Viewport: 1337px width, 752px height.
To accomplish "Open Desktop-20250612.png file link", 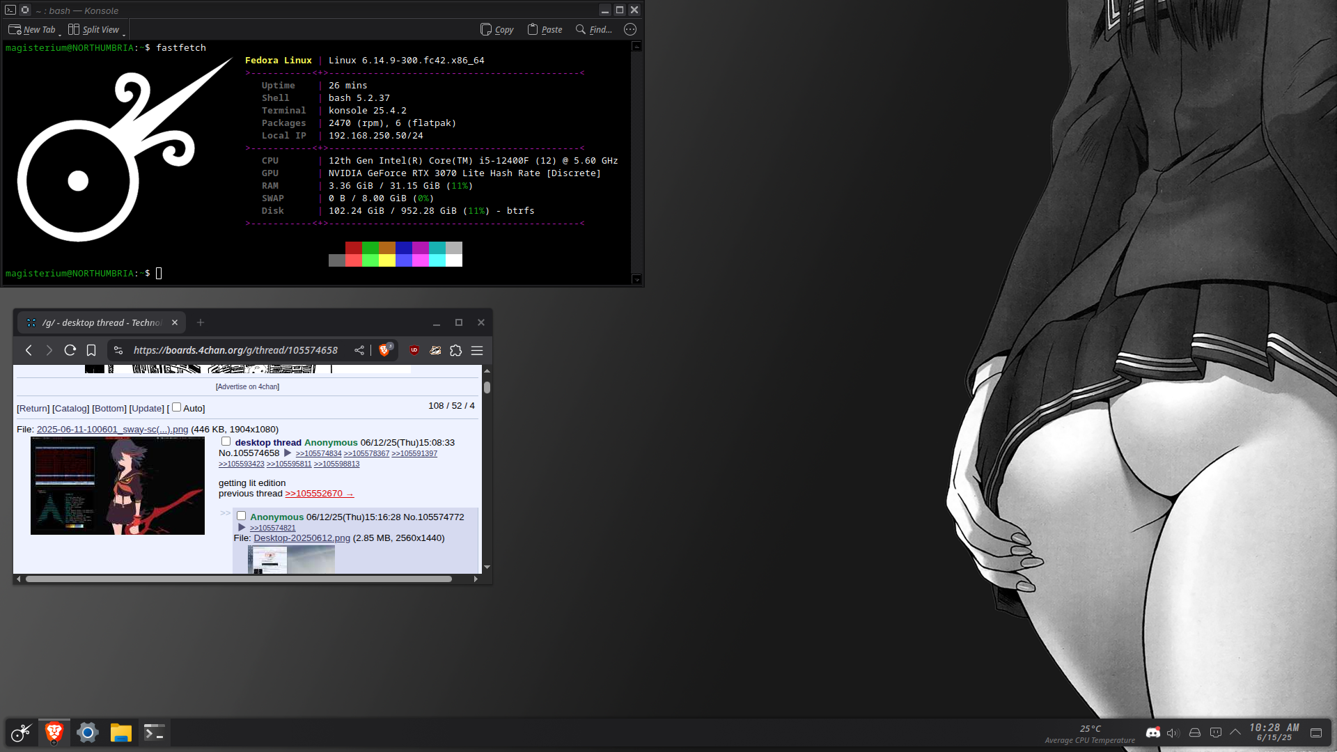I will pos(302,538).
